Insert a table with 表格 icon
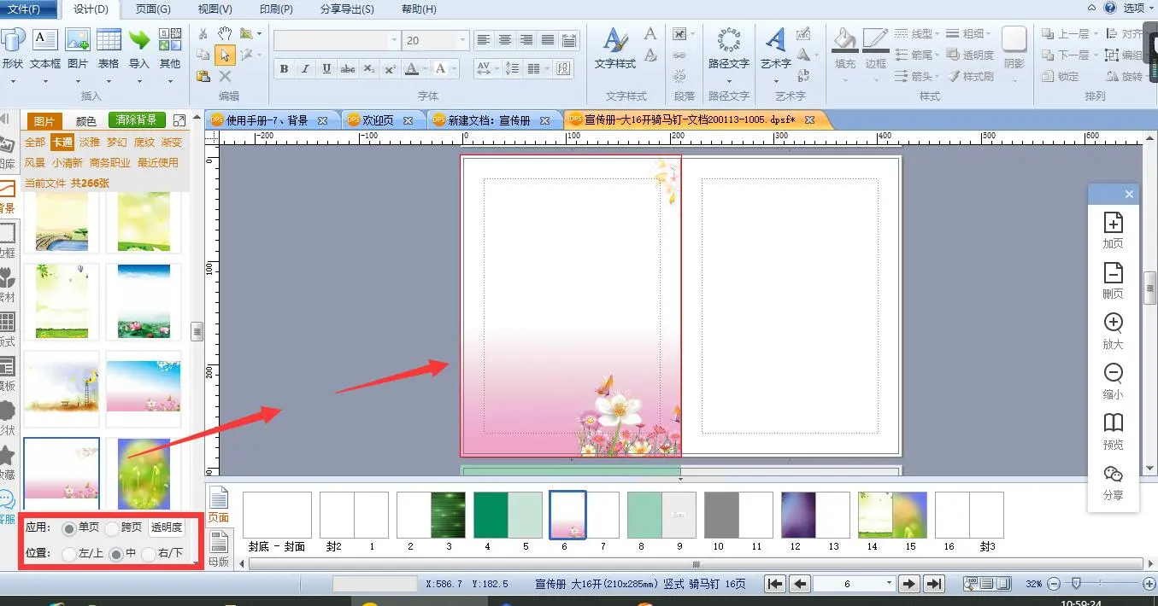 [109, 48]
